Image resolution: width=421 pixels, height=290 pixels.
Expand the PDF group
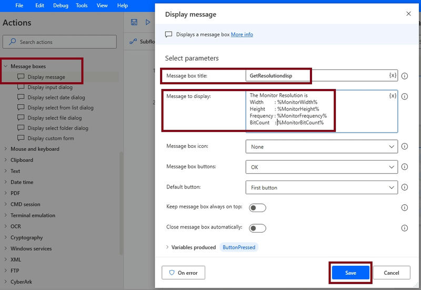(x=6, y=193)
